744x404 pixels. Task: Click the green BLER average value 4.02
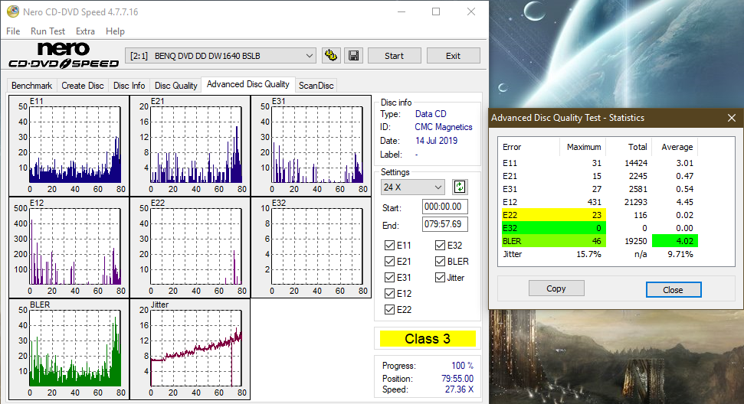coord(675,241)
